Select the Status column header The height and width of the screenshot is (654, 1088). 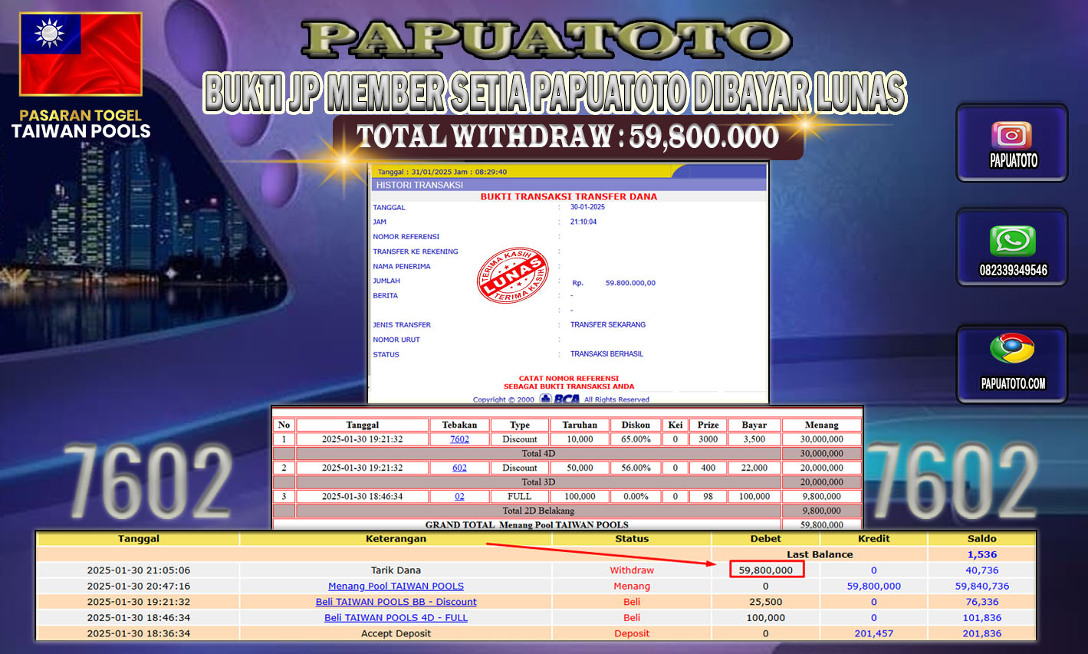point(632,538)
